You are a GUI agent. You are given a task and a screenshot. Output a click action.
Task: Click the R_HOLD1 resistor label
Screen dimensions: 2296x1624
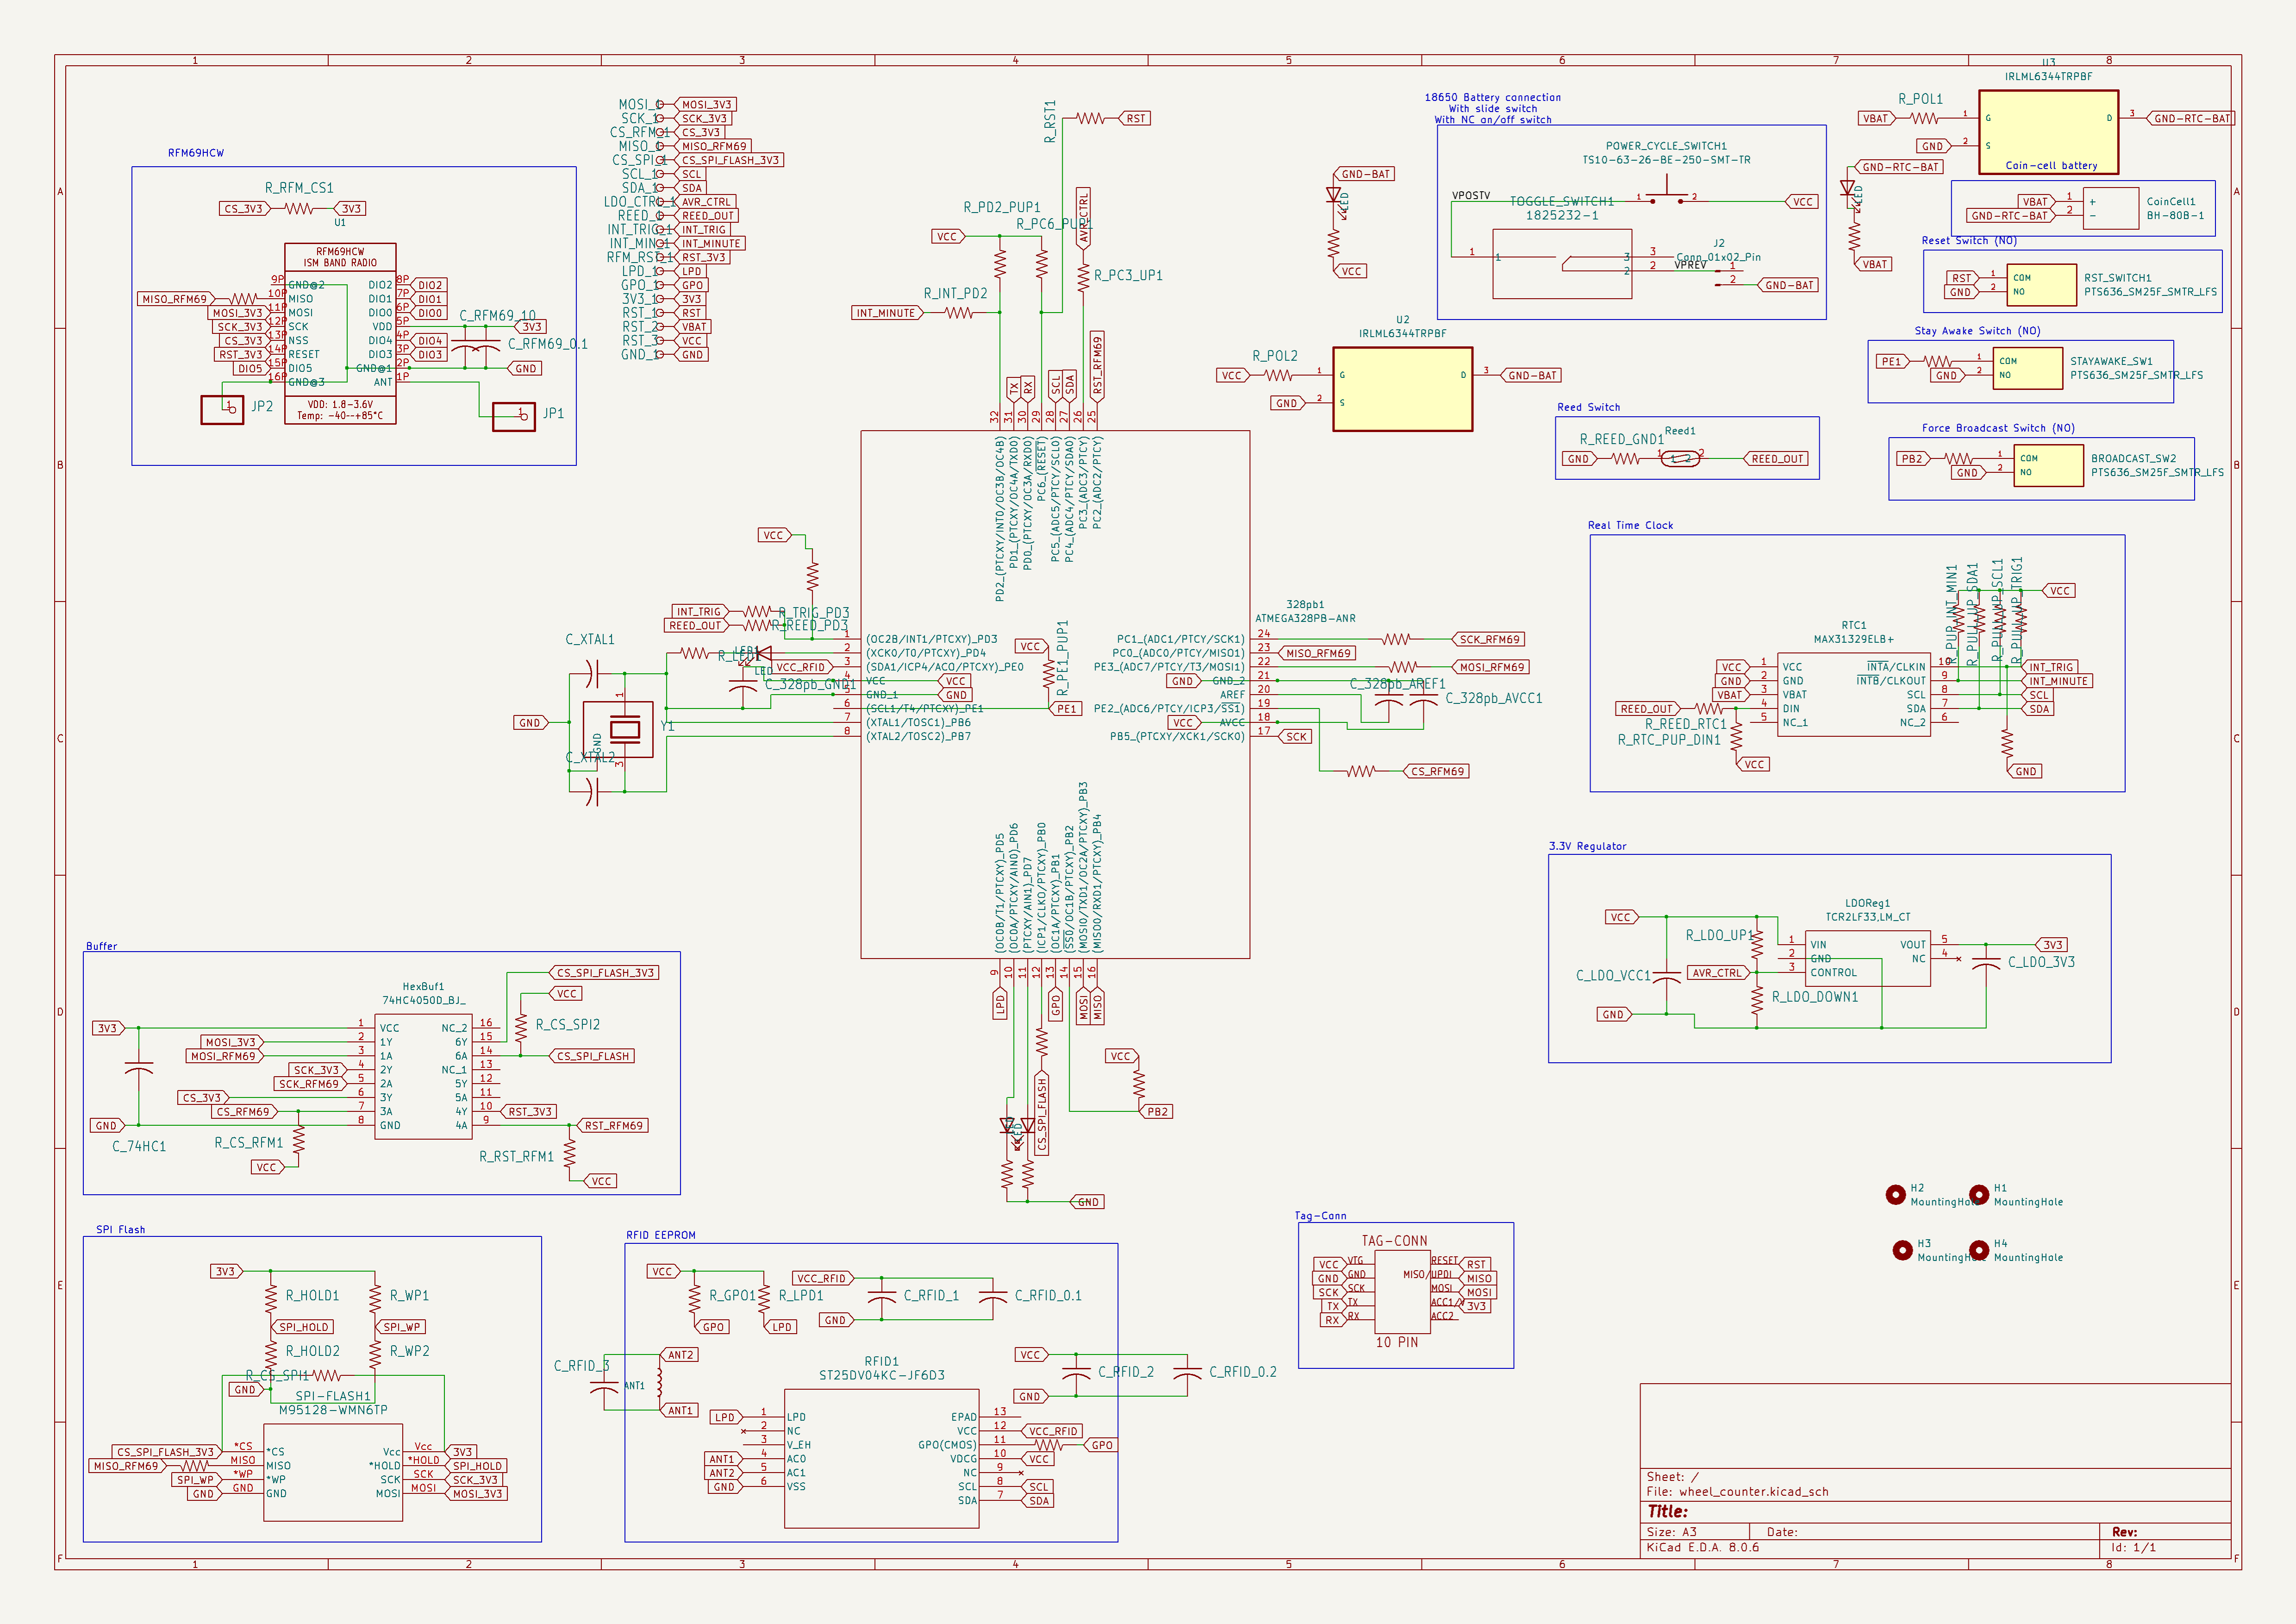tap(312, 1296)
